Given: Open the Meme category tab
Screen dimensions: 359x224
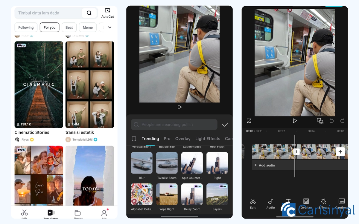Looking at the screenshot, I should [x=88, y=27].
